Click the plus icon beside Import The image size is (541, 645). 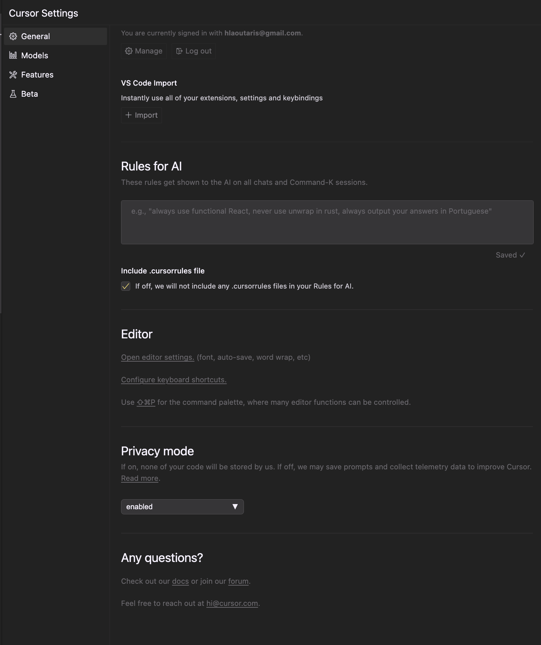[x=128, y=115]
